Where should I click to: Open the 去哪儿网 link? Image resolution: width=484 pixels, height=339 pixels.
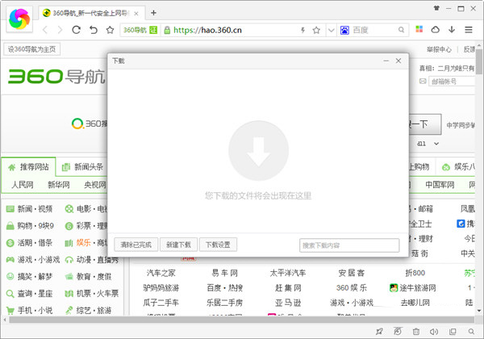(415, 303)
